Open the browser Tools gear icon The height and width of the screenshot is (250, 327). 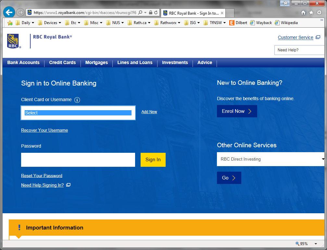[x=319, y=13]
